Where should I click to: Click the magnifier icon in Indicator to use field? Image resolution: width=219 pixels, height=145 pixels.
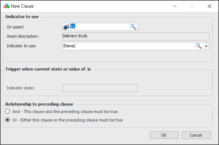(x=199, y=46)
